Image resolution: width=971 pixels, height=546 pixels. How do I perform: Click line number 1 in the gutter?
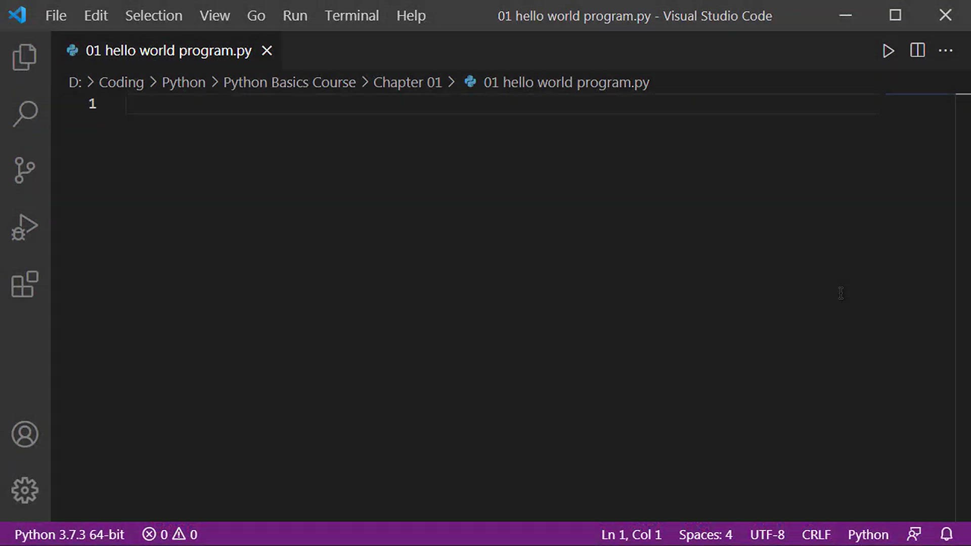(92, 104)
